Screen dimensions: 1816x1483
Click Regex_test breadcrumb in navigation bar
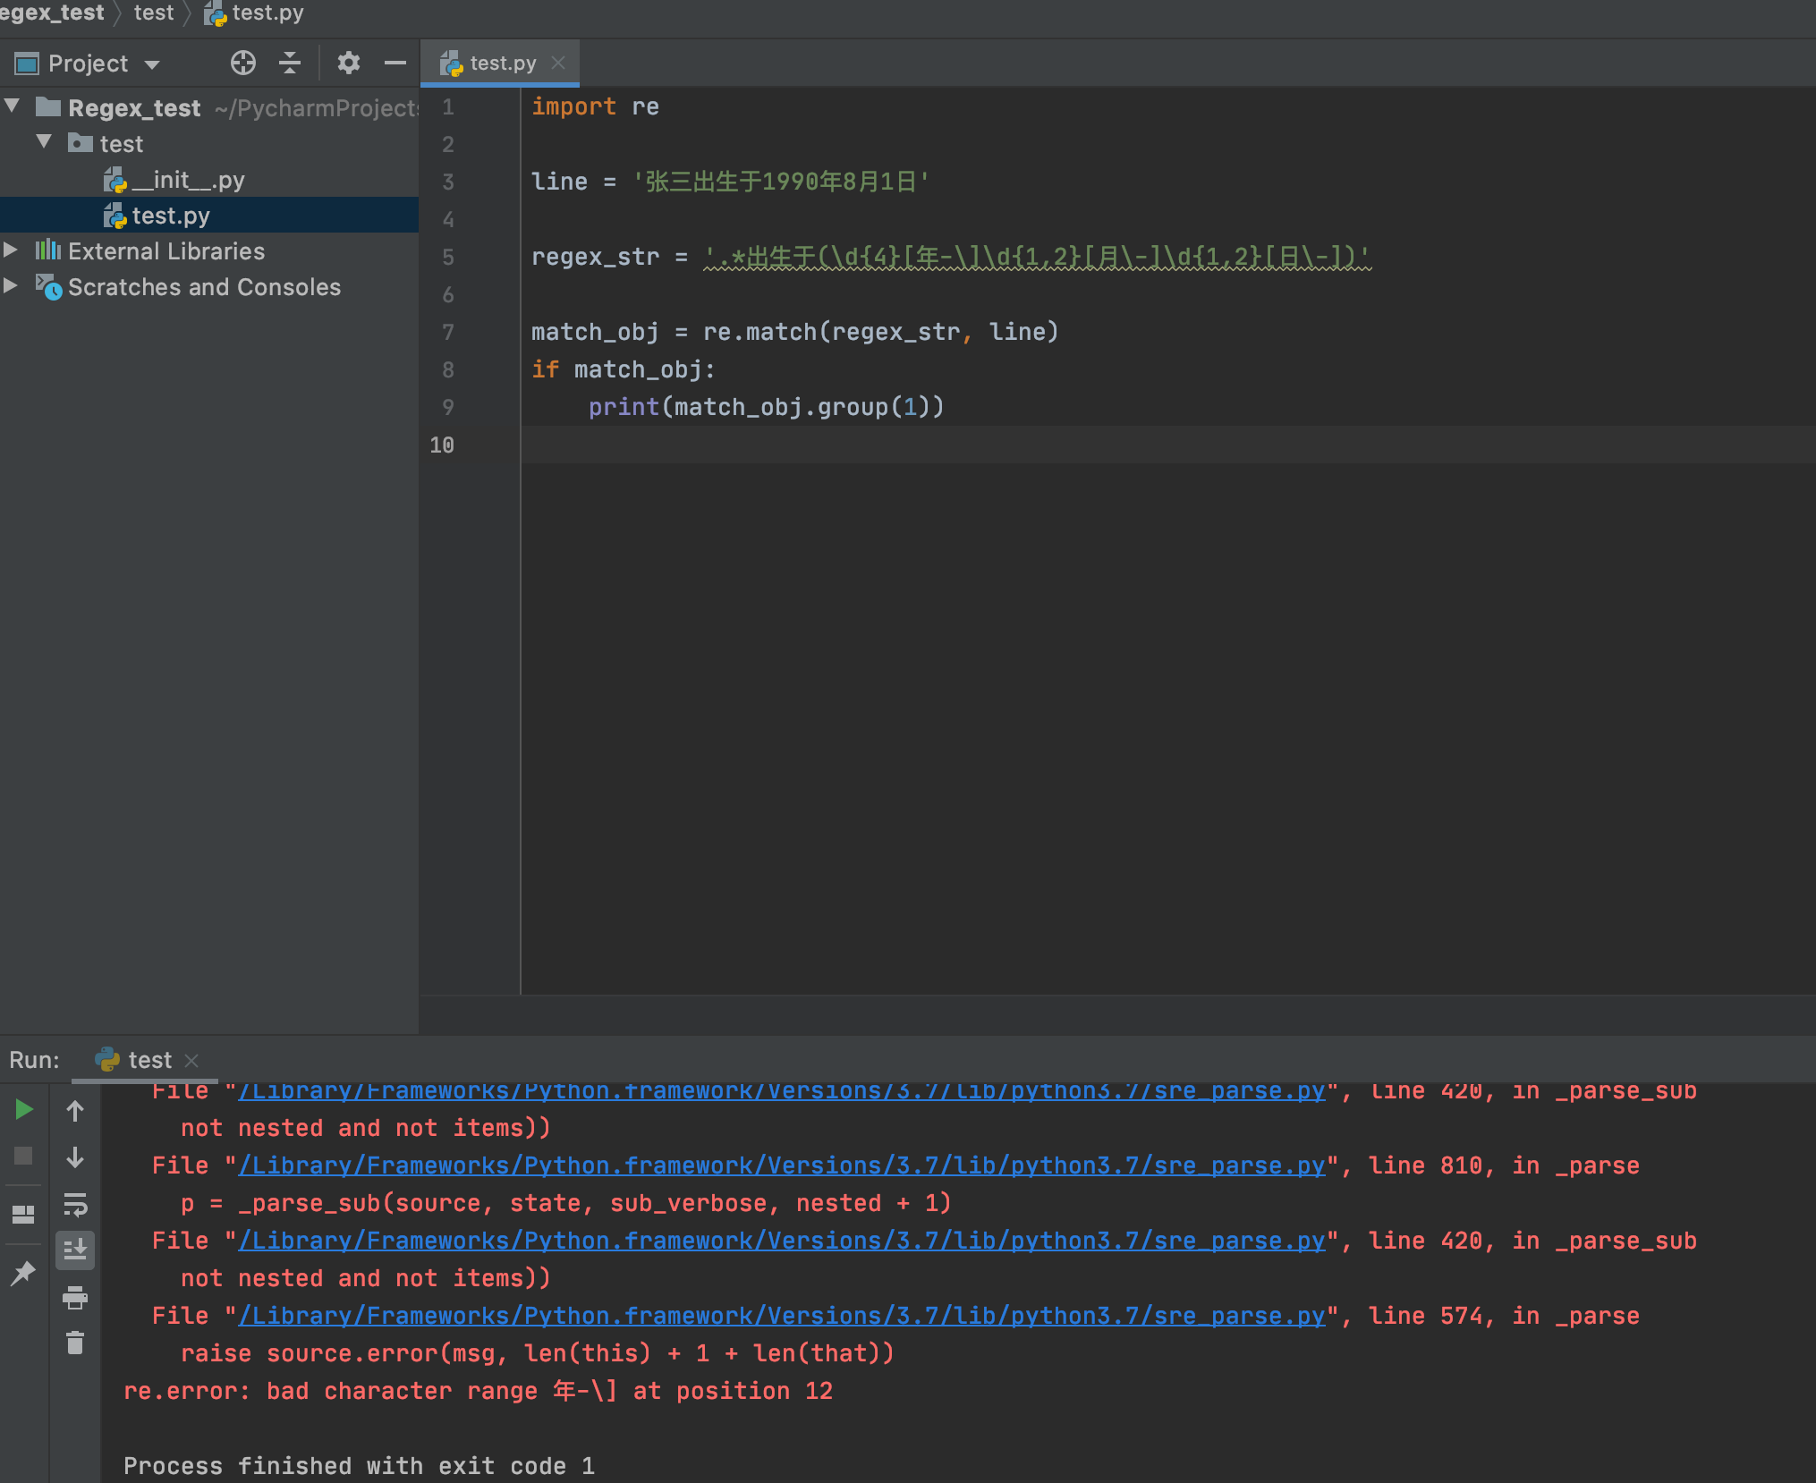(52, 13)
